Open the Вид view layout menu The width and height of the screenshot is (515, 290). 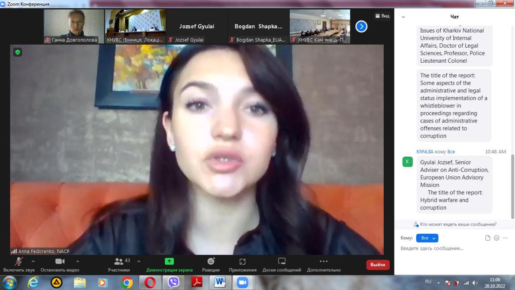(x=382, y=16)
